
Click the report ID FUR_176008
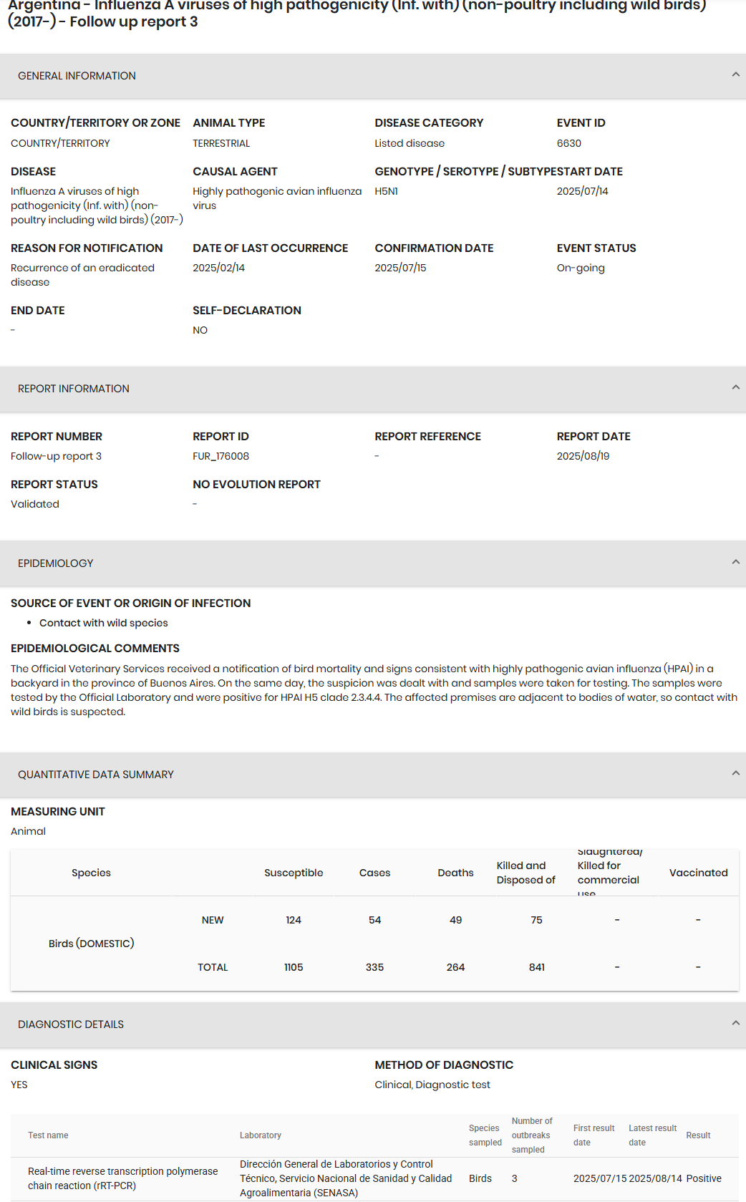(x=221, y=456)
